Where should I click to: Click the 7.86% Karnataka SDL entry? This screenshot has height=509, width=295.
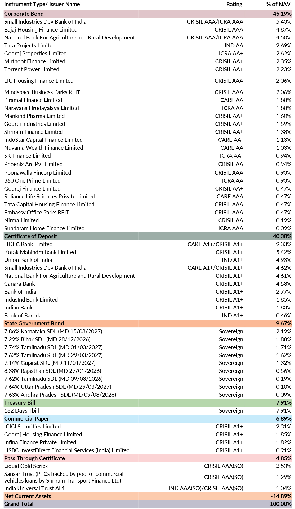click(53, 331)
